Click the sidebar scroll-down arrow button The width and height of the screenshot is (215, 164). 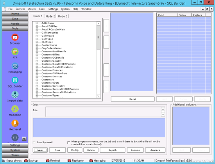24,139
